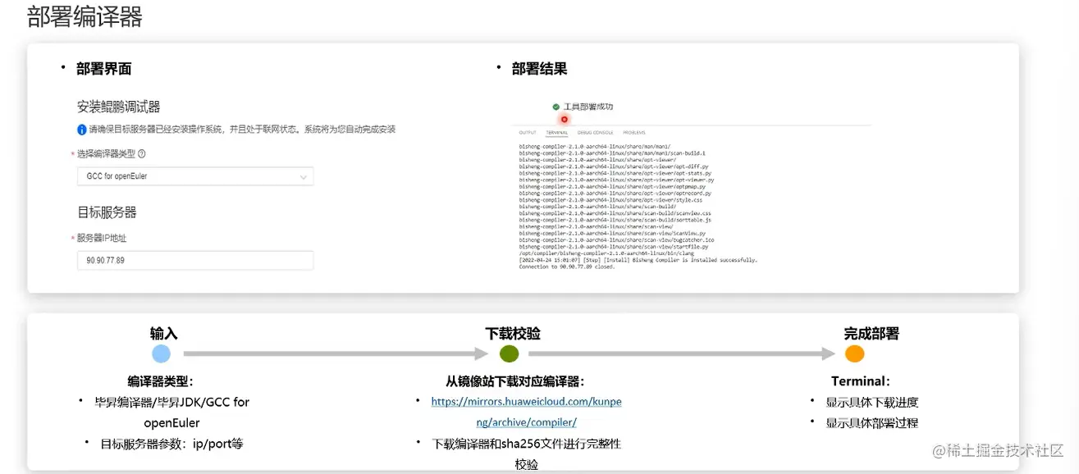The height and width of the screenshot is (474, 1079).
Task: Open the DEBUG CONSOLE tab
Action: [x=596, y=133]
